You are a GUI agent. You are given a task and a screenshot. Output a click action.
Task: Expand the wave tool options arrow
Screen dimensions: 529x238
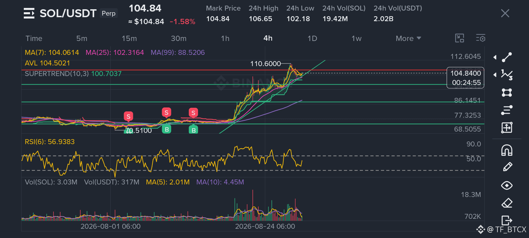tap(495, 75)
